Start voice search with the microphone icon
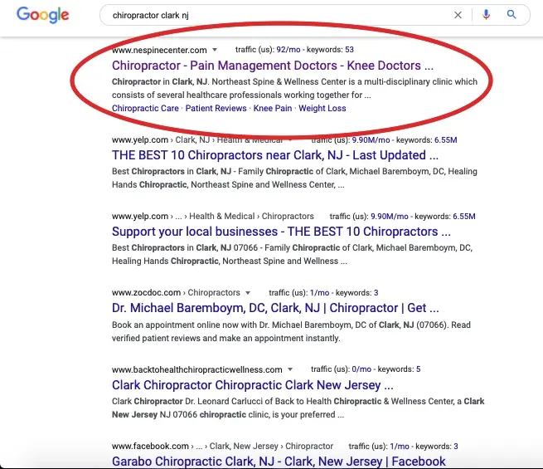This screenshot has height=469, width=543. 486,15
